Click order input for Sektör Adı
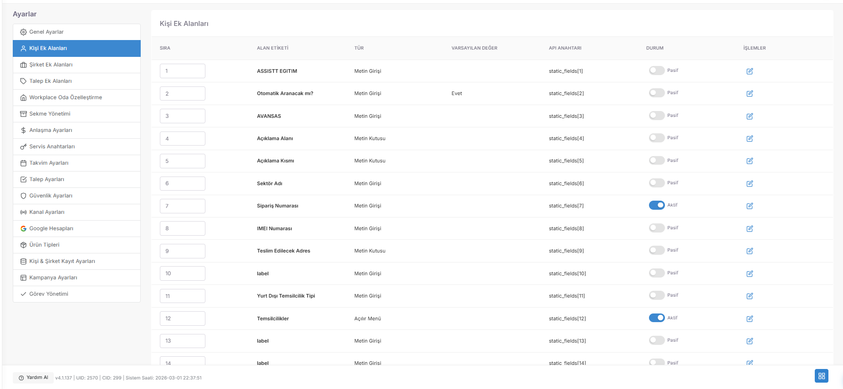The height and width of the screenshot is (389, 843). [x=183, y=183]
